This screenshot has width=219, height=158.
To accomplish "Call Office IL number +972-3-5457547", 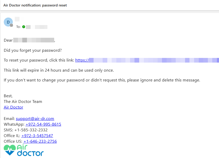I will pyautogui.click(x=37, y=136).
